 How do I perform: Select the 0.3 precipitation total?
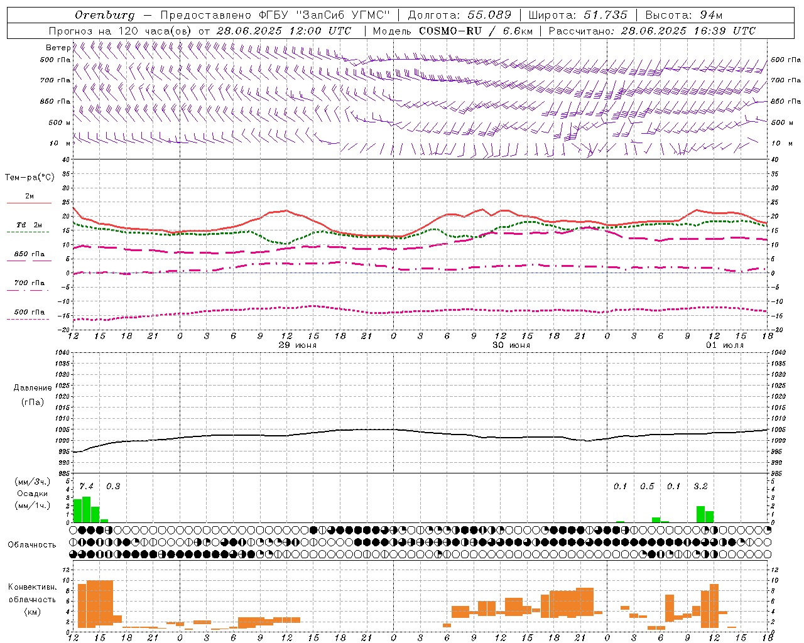click(x=113, y=487)
